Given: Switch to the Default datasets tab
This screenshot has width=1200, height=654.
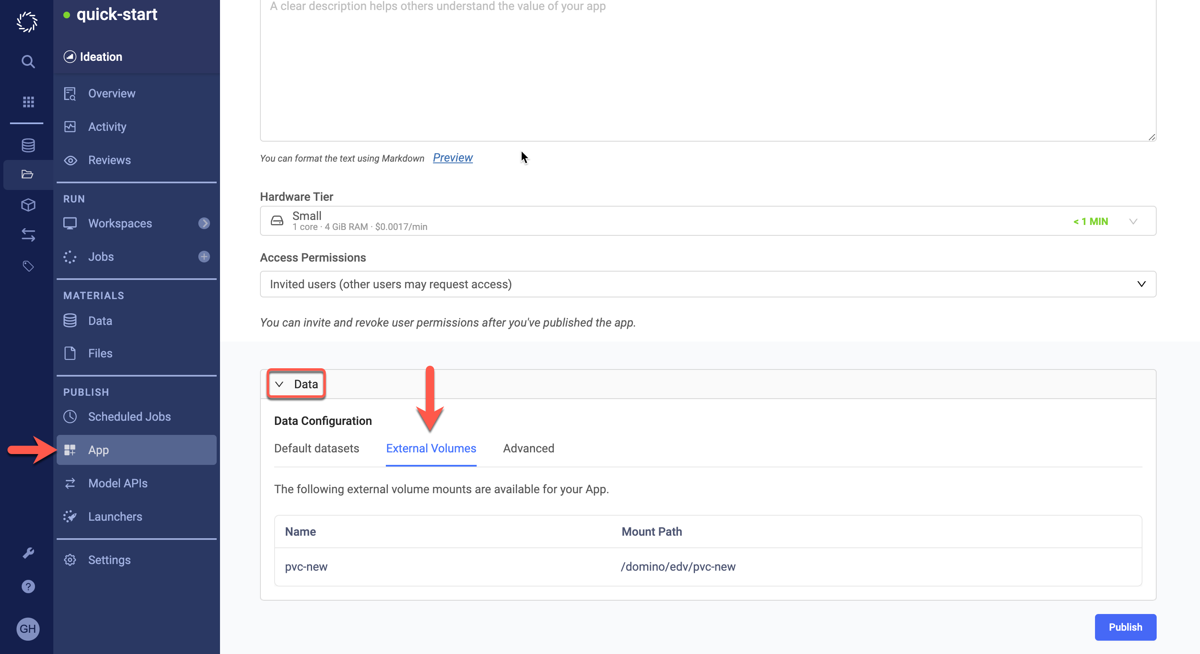Looking at the screenshot, I should pos(317,448).
